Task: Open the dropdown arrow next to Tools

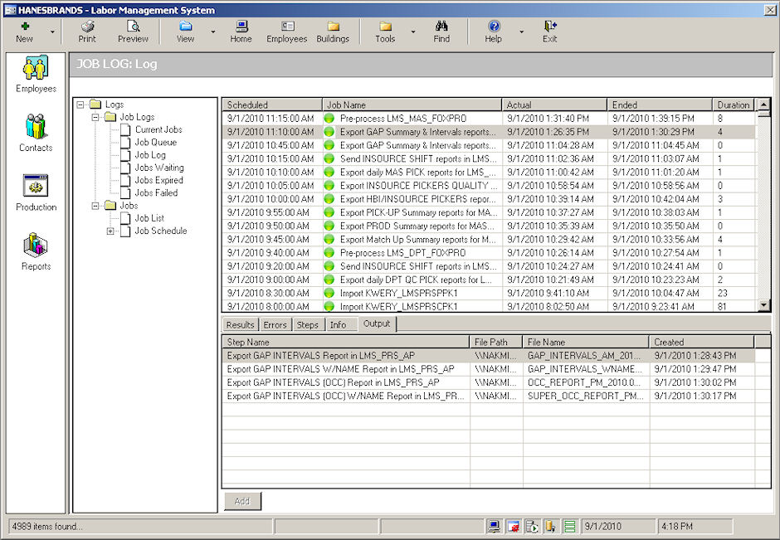Action: (413, 32)
